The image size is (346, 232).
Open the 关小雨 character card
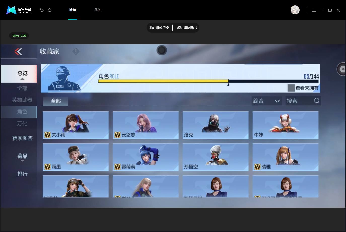(76, 125)
